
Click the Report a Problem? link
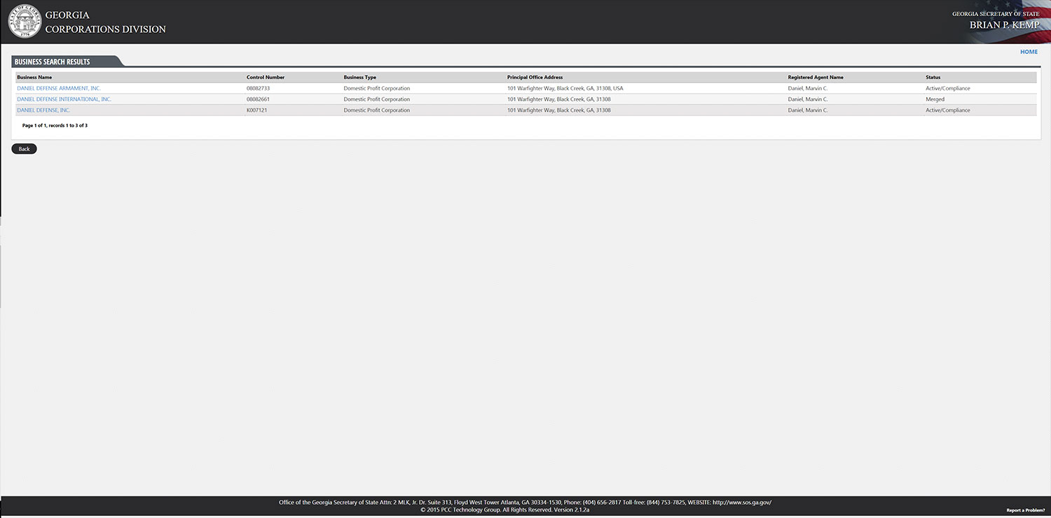1025,510
